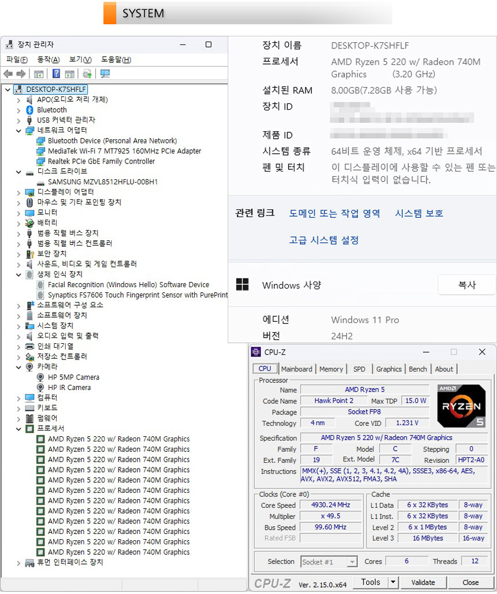Viewport: 497px width, 594px height.
Task: Collapse the 네트워크 어댑터 category
Action: click(x=18, y=131)
